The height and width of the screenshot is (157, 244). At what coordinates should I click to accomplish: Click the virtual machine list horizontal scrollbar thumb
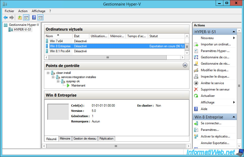(x=108, y=58)
